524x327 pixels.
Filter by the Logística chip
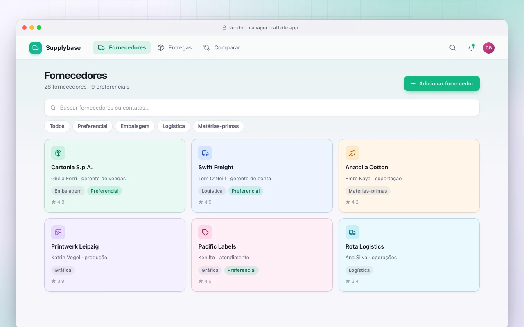[174, 126]
